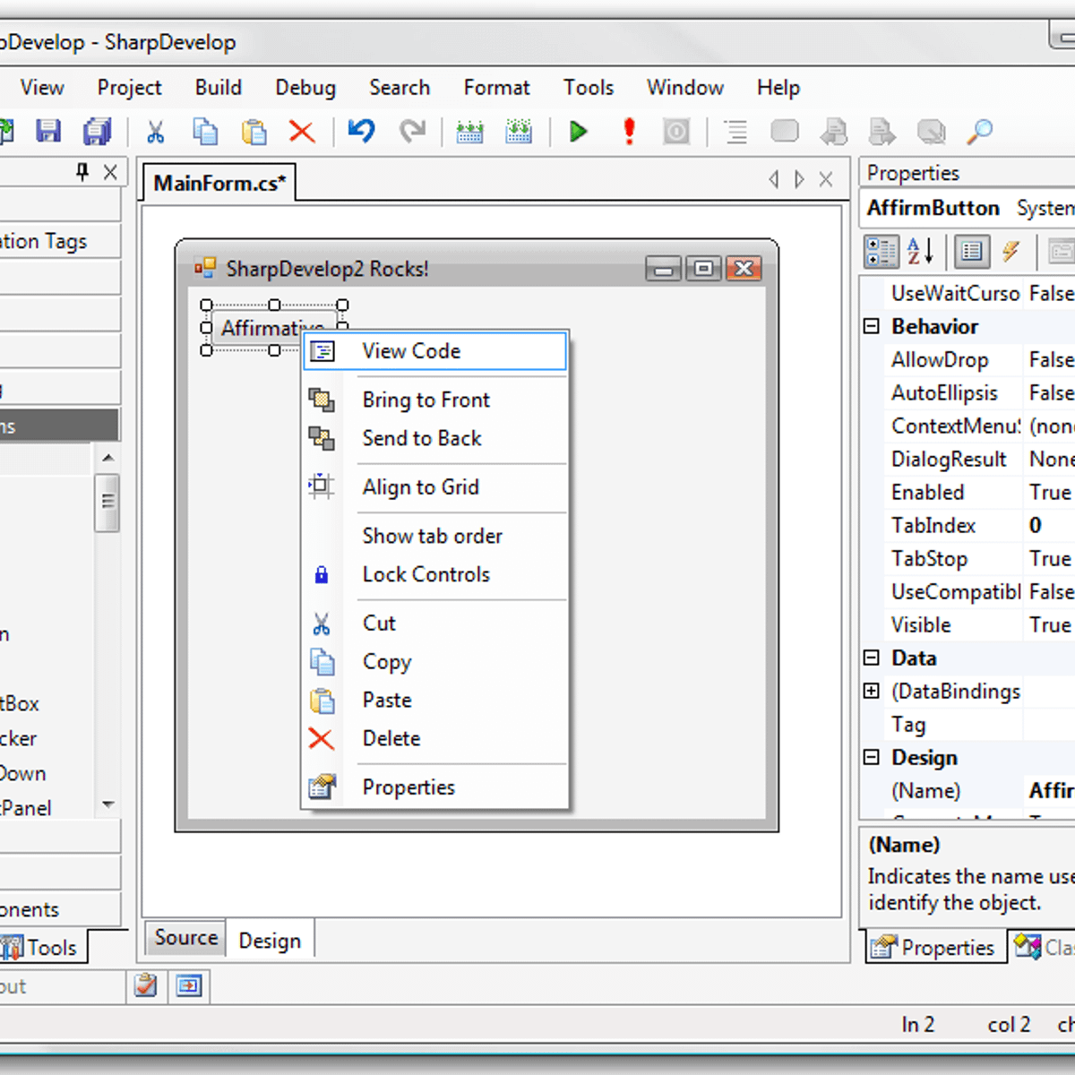
Task: Close the left toolbox panel
Action: [x=109, y=172]
